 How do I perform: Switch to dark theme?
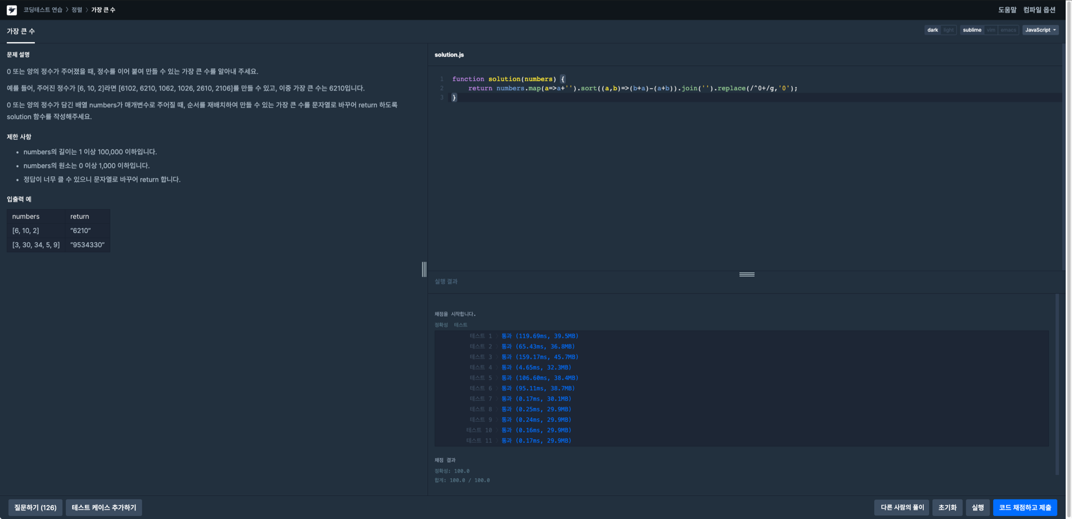(x=932, y=30)
